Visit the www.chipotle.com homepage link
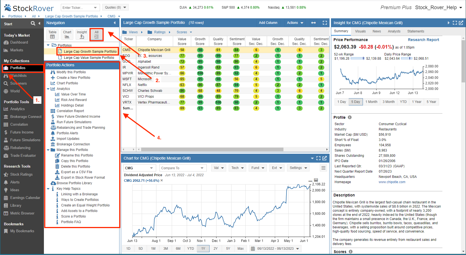This screenshot has height=255, width=466. coord(392,182)
